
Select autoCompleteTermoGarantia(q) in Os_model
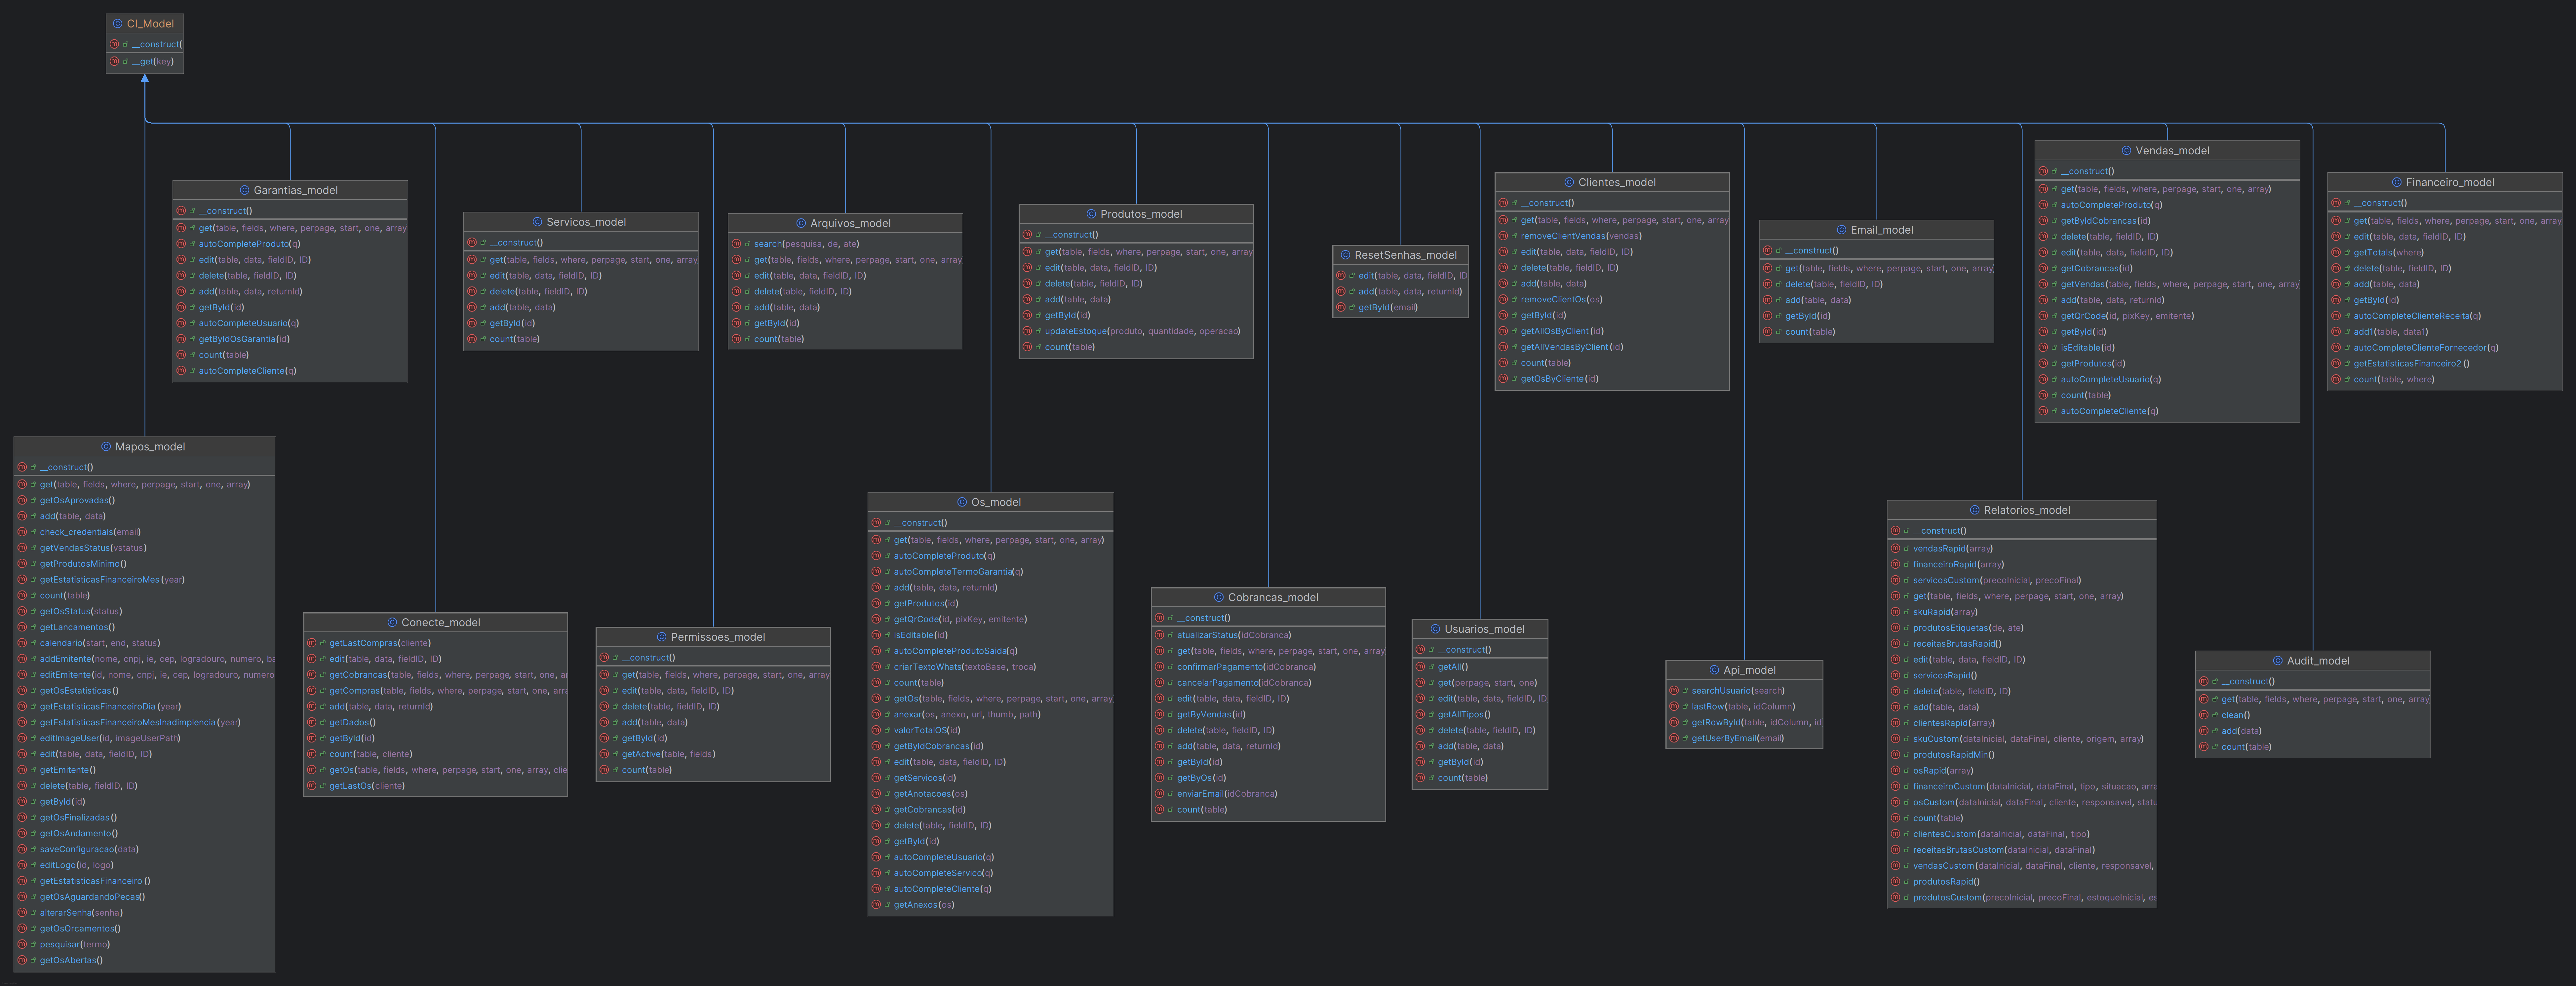[958, 572]
